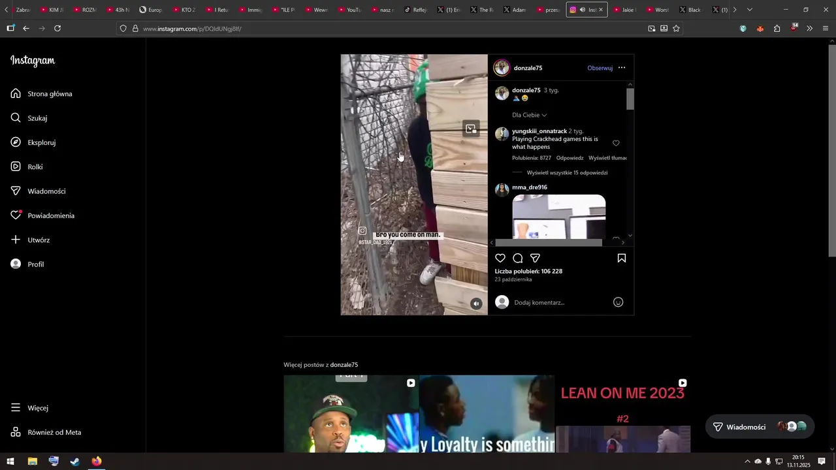Open Powiadomienia notifications

42,215
